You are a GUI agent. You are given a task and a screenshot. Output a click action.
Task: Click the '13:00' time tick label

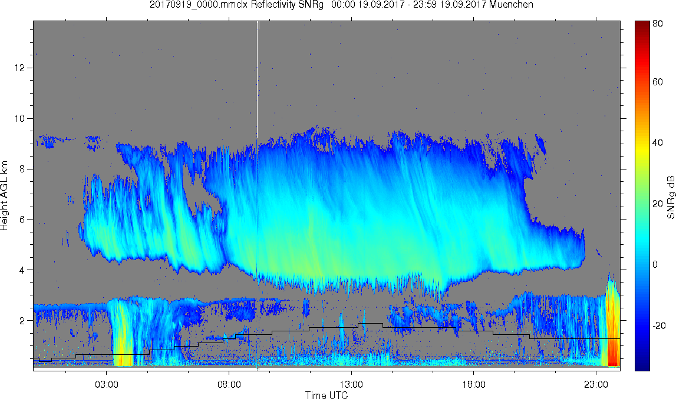[351, 384]
